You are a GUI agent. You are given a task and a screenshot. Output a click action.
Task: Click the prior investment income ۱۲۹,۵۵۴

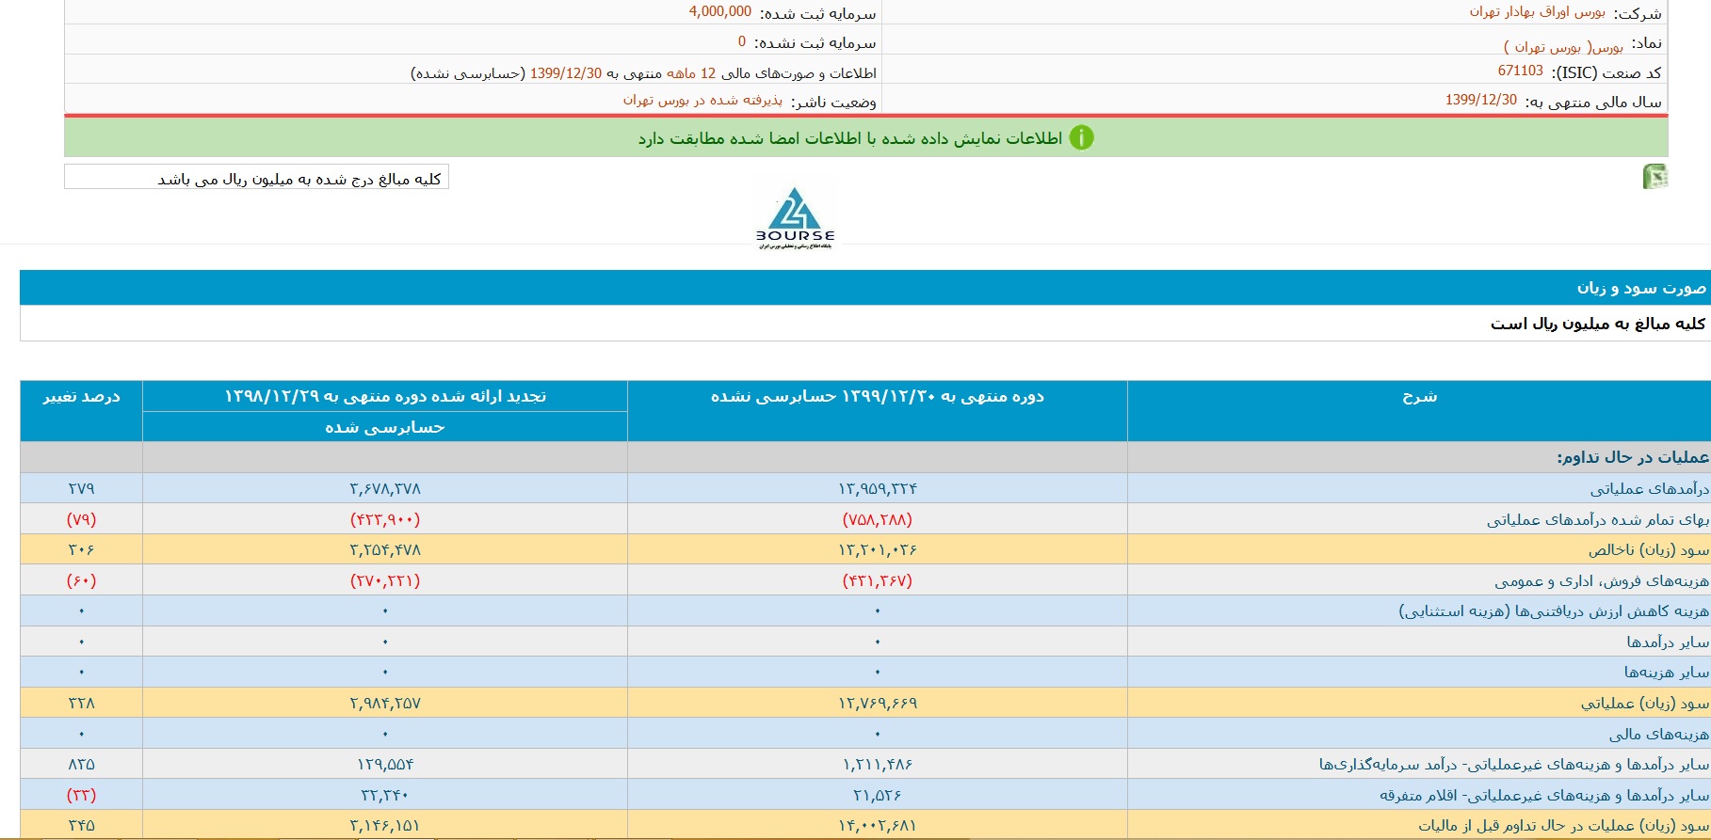coord(385,764)
